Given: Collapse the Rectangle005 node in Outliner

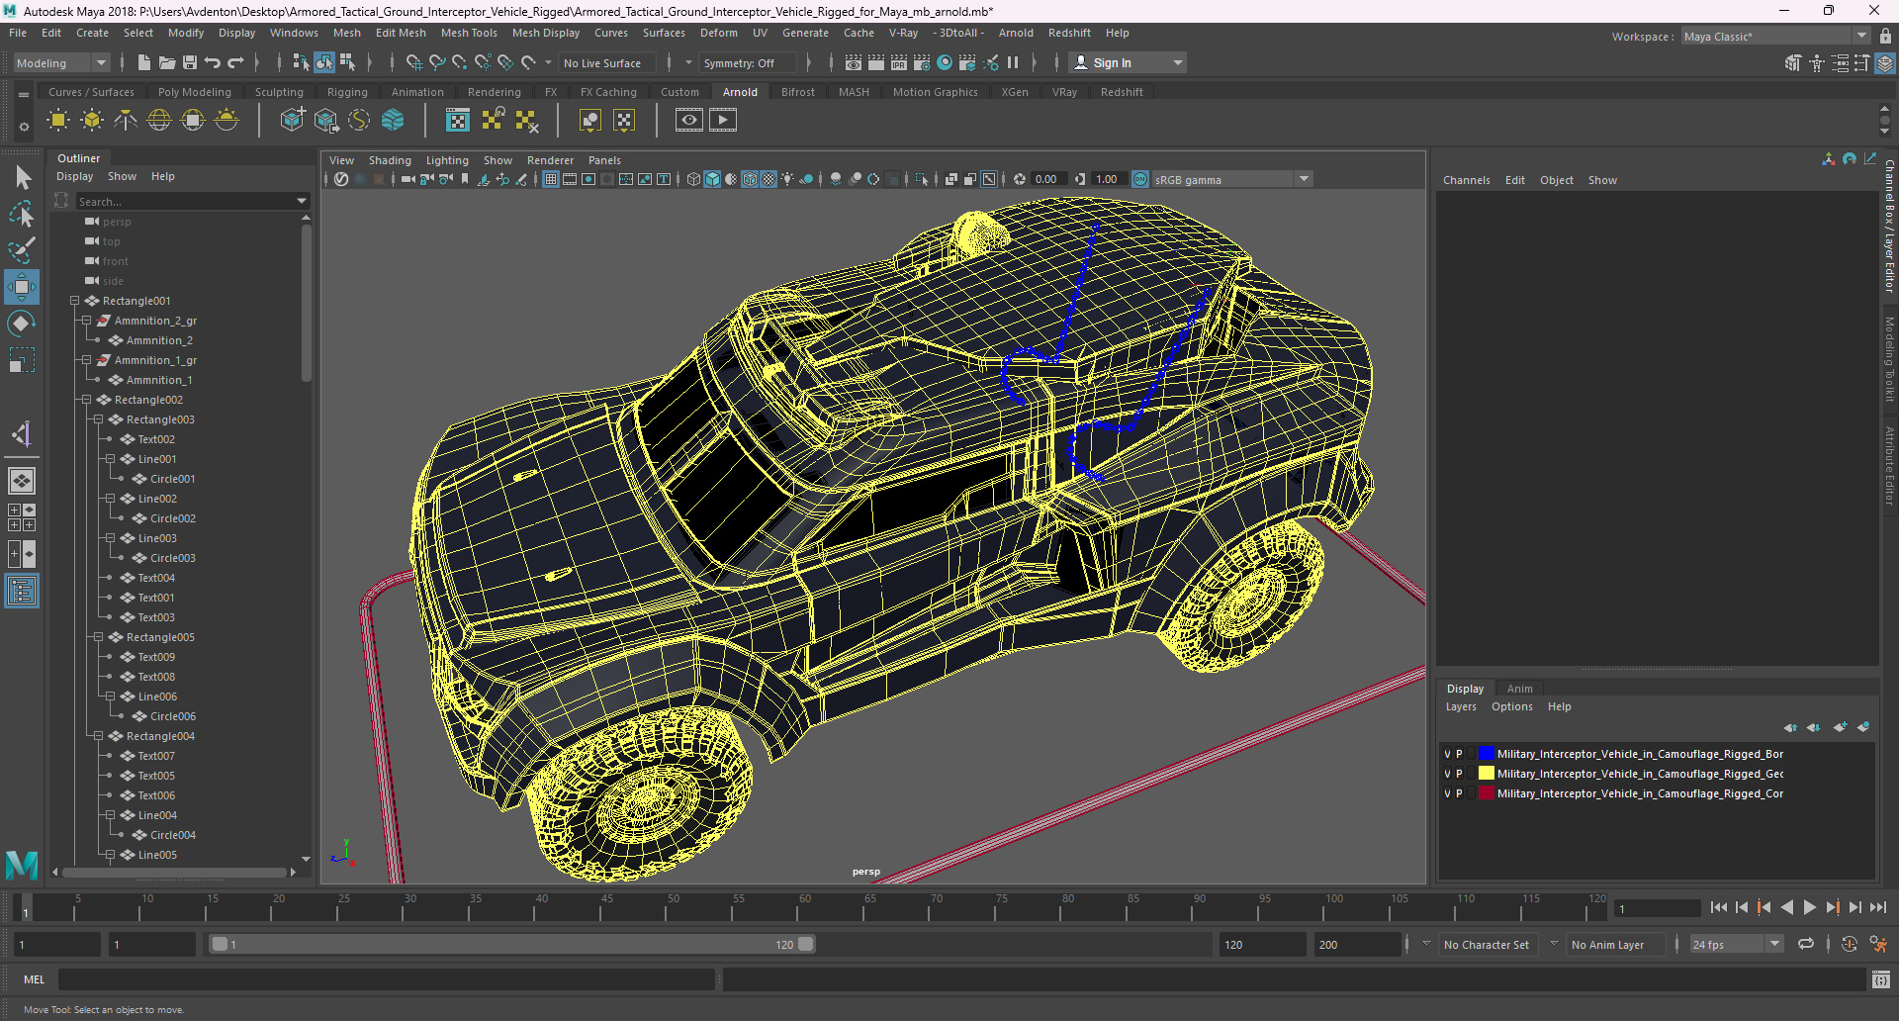Looking at the screenshot, I should tap(99, 637).
